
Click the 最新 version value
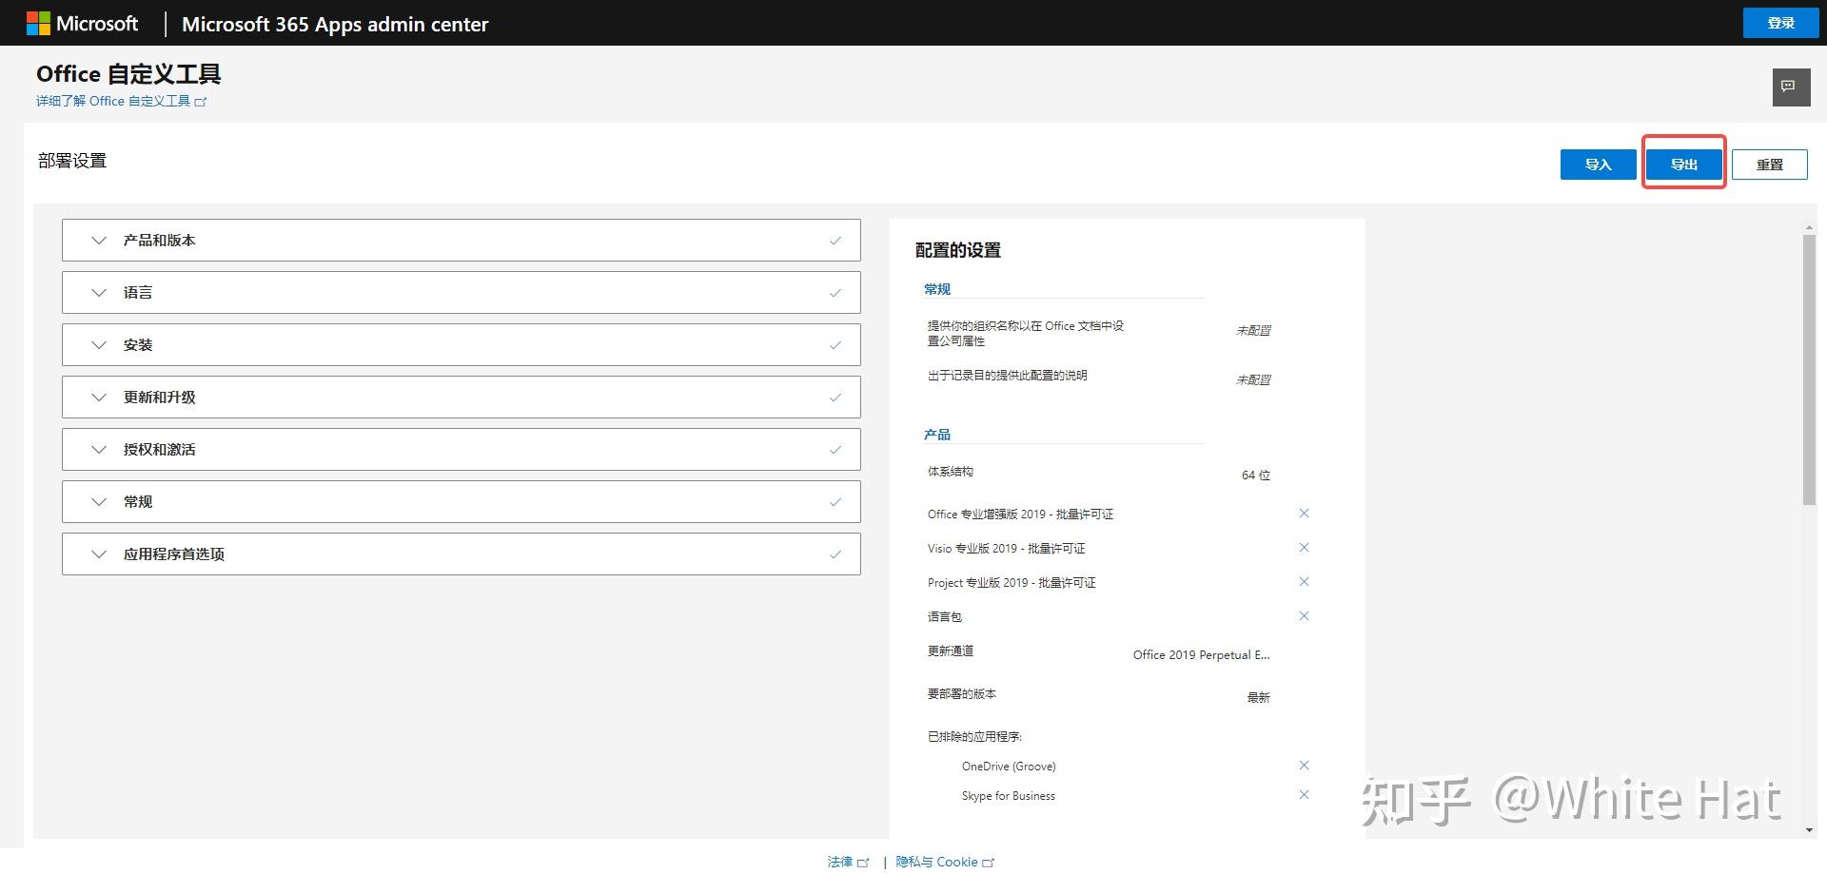[1258, 698]
